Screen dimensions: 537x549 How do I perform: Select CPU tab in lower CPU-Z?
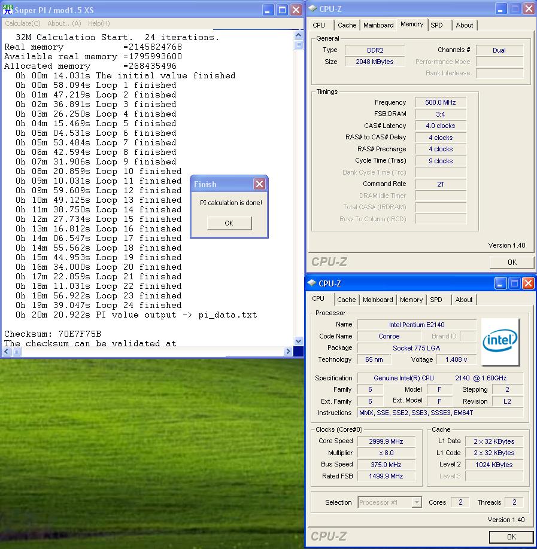point(318,298)
